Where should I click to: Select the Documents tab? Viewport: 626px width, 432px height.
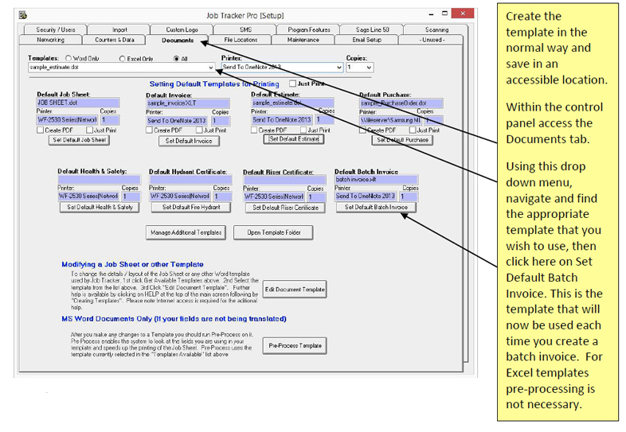(178, 40)
